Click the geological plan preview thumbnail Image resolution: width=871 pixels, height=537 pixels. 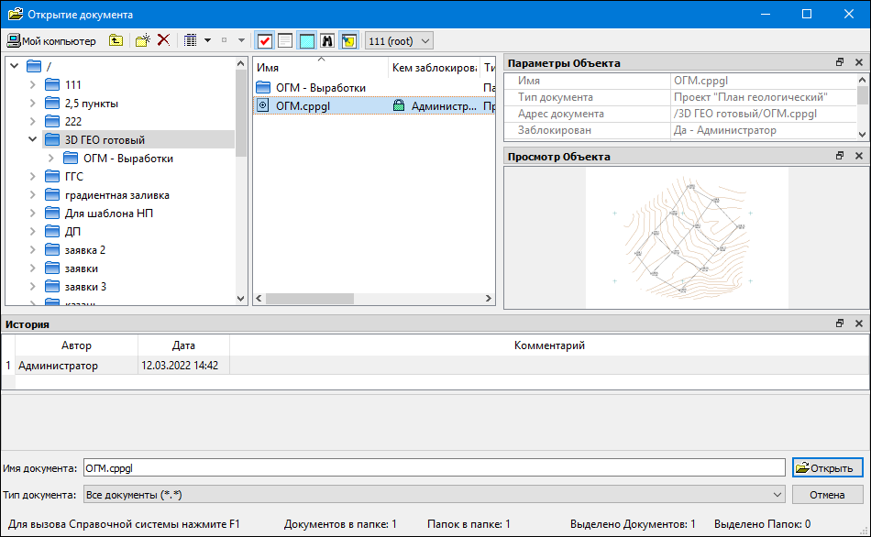[x=687, y=237]
